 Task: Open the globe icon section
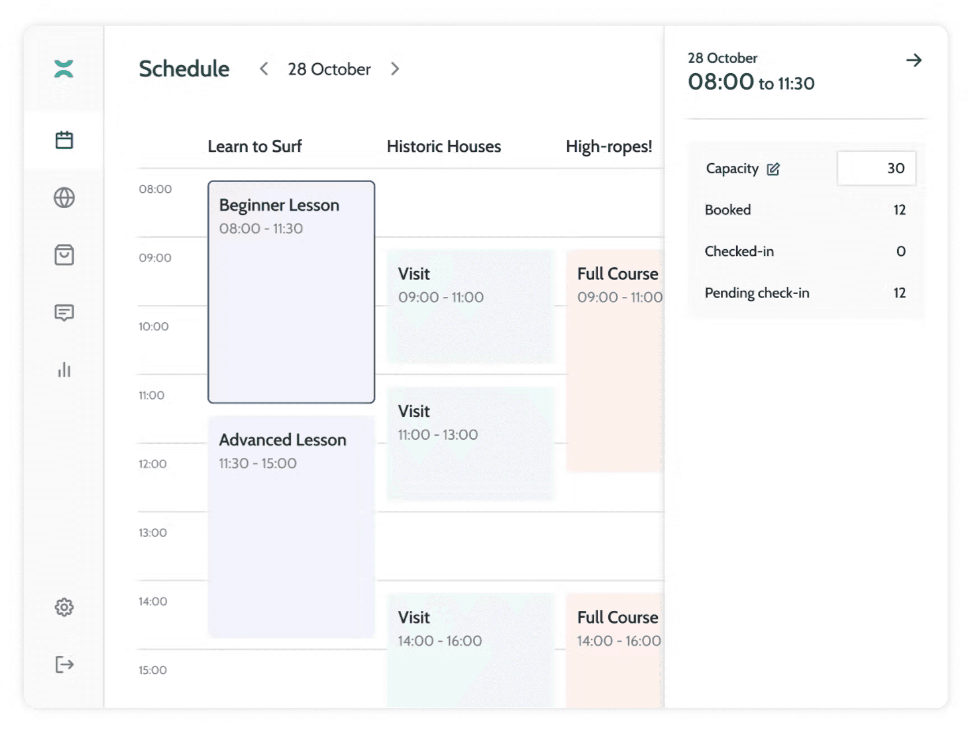[64, 197]
